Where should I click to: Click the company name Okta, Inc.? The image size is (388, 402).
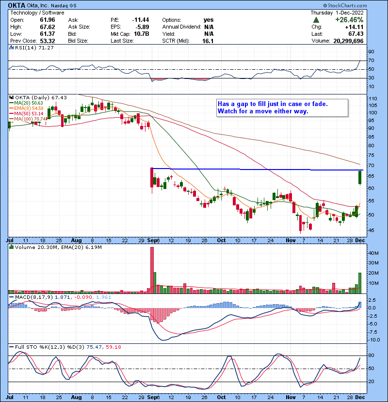click(38, 5)
